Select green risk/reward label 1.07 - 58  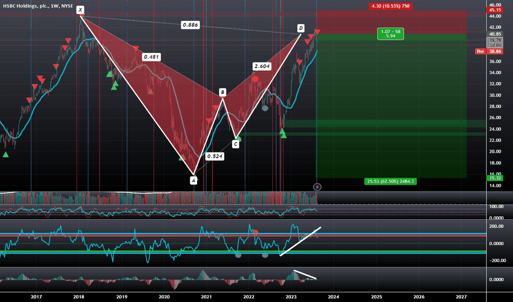390,33
